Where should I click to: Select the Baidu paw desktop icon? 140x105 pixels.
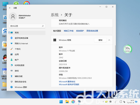4,31
